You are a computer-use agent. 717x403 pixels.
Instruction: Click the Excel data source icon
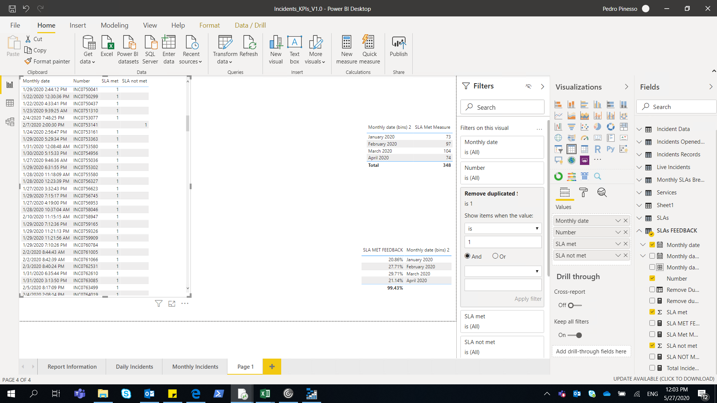[107, 46]
